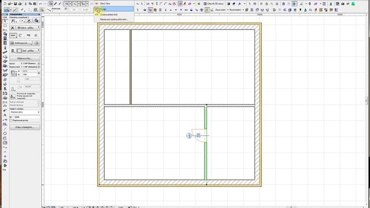Viewport: 370px width, 208px height.
Task: Select the Door tool in toolbox
Action: (5, 39)
